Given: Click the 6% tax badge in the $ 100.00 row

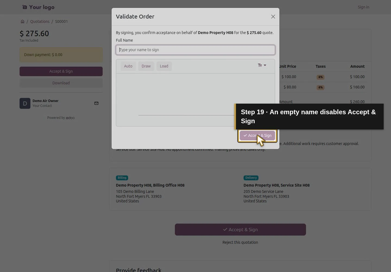Looking at the screenshot, I should (x=321, y=77).
